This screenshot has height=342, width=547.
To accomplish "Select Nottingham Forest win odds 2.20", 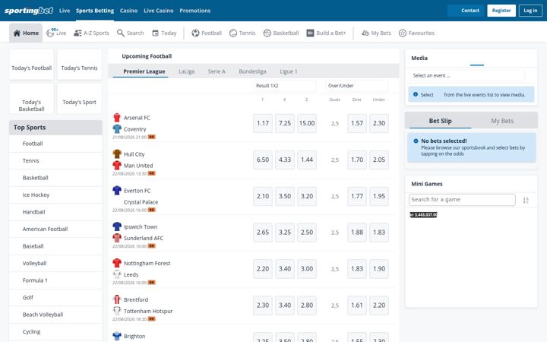I will [x=263, y=269].
